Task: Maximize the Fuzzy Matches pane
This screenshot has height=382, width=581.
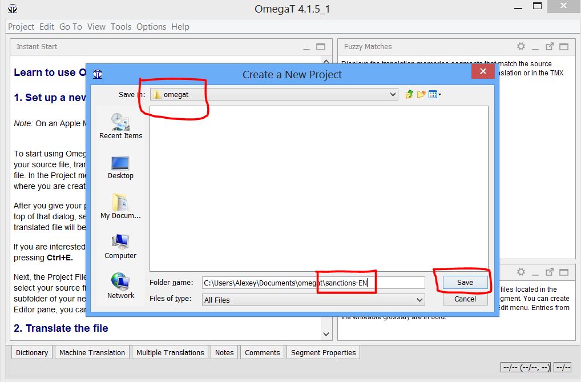Action: point(563,47)
